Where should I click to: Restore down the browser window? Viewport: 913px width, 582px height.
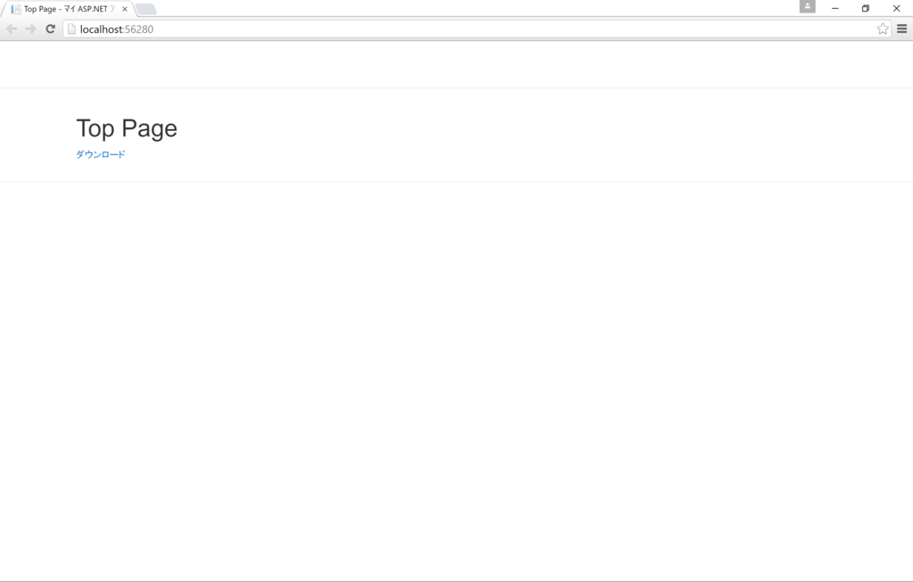(x=866, y=8)
